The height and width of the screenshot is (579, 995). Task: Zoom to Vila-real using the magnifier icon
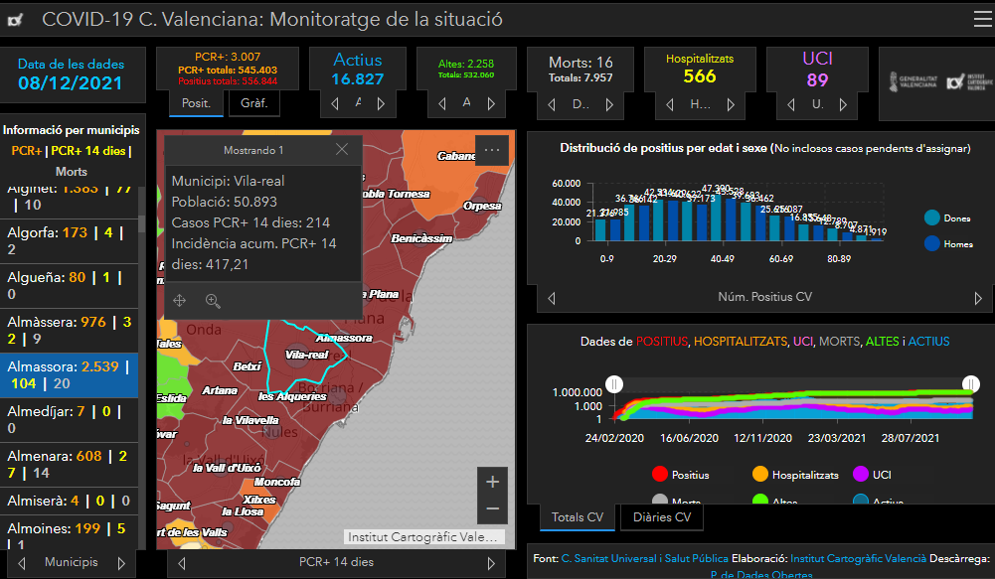point(213,300)
